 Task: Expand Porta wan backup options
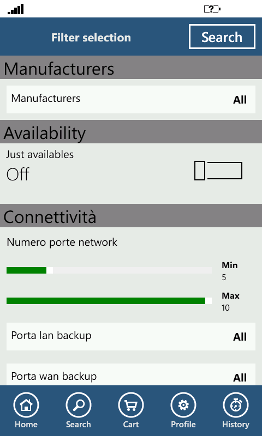tap(131, 374)
